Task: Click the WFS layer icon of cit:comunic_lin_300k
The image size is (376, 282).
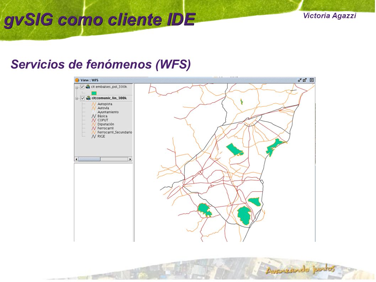Action: pos(88,98)
